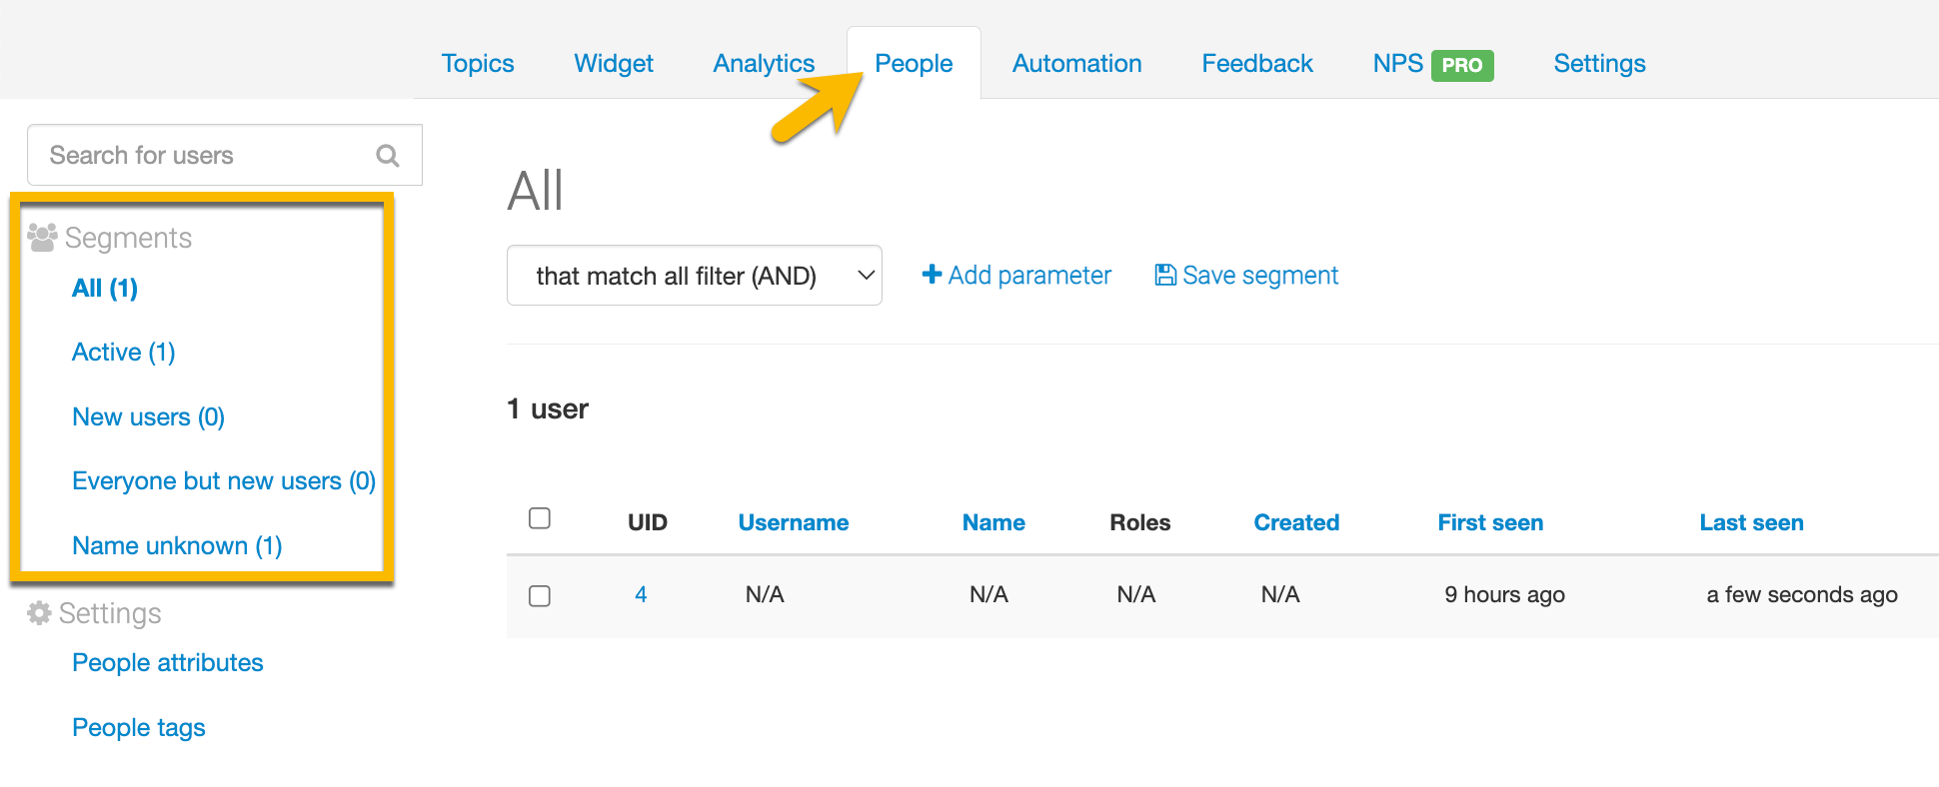Sort table by Last seen column

(1751, 522)
